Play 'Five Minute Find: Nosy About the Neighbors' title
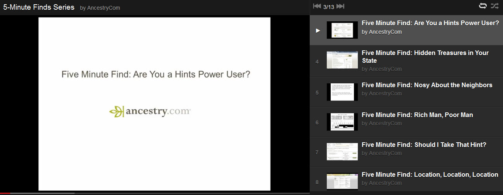503x195 pixels. click(427, 85)
